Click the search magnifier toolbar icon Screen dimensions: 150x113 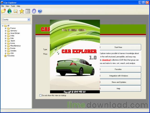[x=16, y=11]
